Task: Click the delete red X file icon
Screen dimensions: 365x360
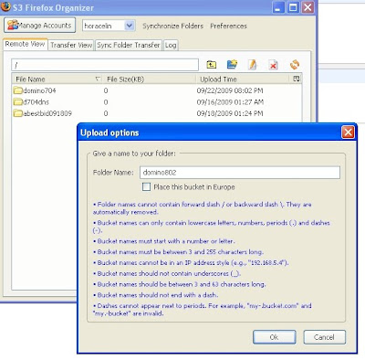Action: (273, 65)
